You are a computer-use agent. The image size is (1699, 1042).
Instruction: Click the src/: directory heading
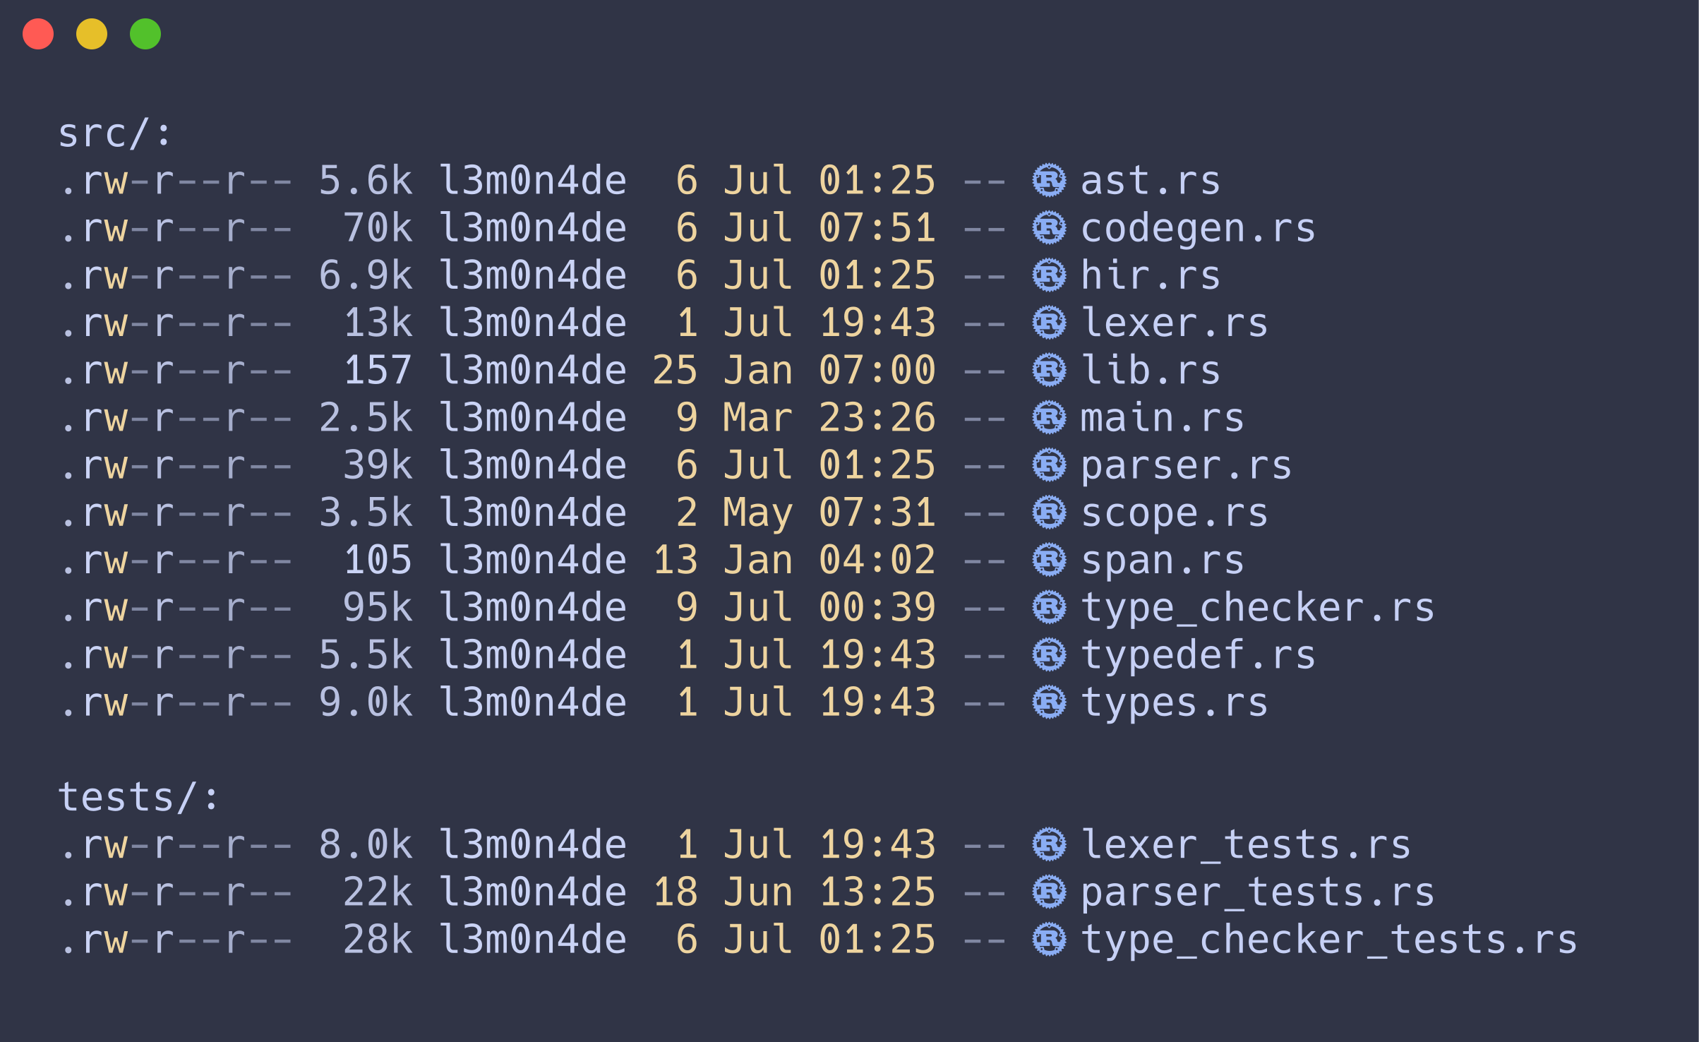tap(115, 133)
